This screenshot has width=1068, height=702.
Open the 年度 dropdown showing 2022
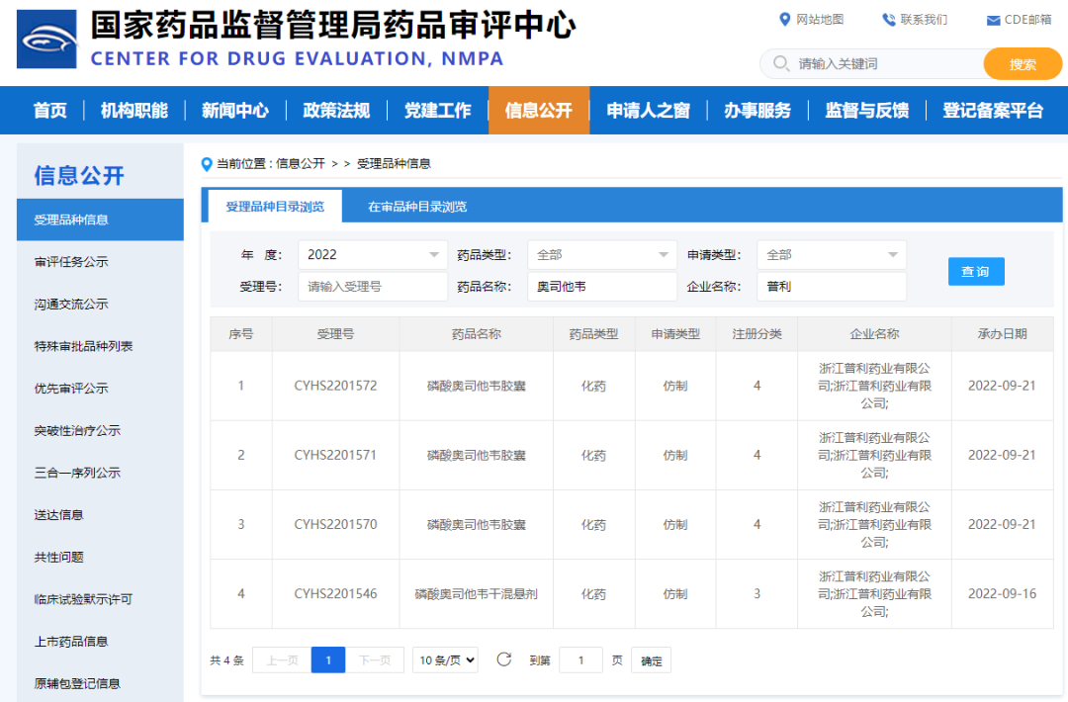tap(372, 254)
